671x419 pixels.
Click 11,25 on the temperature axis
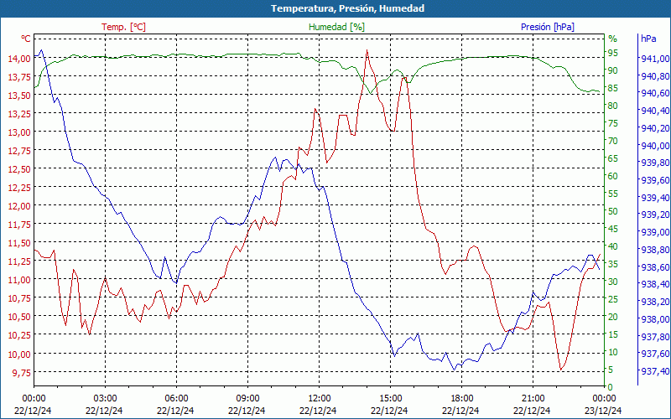click(x=19, y=261)
